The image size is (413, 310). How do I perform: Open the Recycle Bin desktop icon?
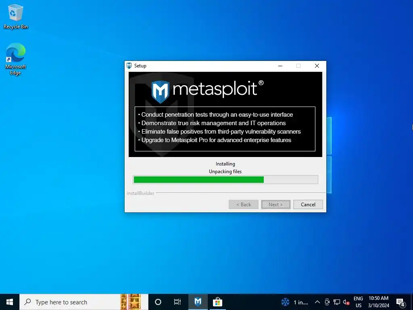[x=16, y=17]
